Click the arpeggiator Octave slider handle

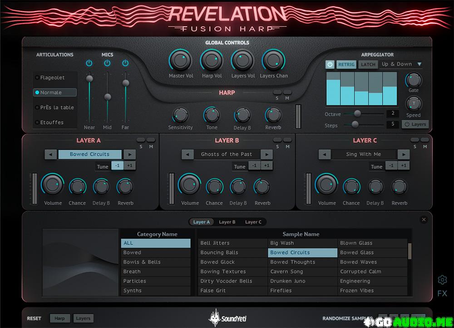point(357,113)
